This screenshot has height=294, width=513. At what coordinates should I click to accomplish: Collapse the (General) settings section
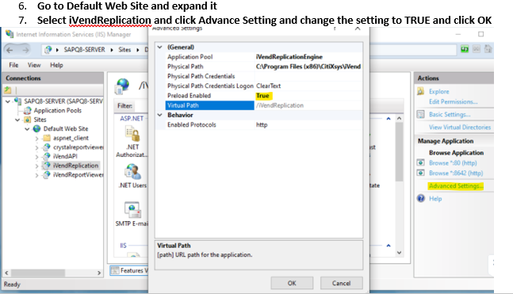tap(160, 47)
